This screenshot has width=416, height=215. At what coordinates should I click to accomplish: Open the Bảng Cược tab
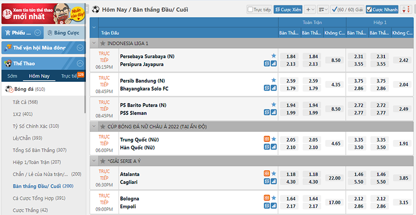64,33
